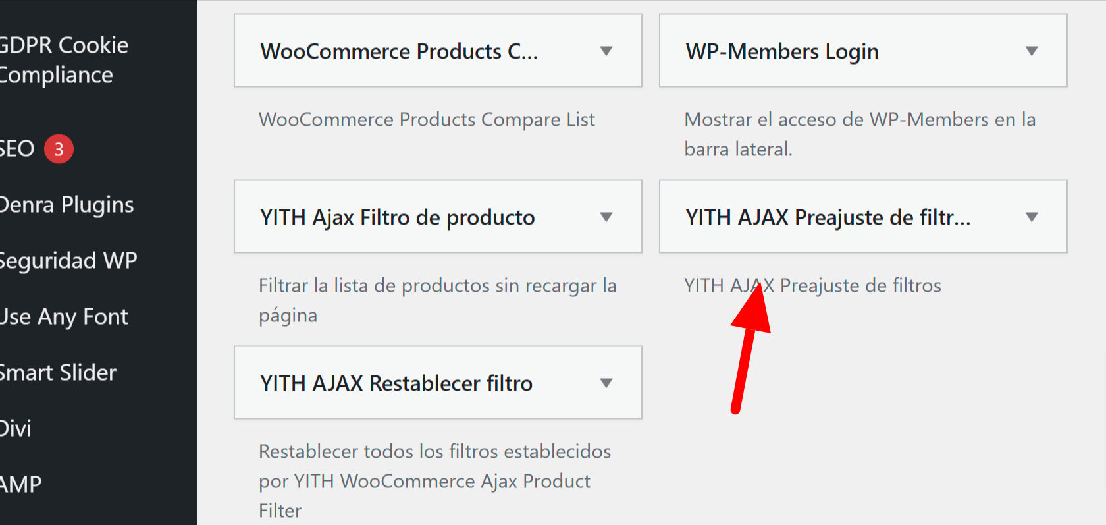Expand YITH AJAX Restablecer filtro arrow

tap(606, 383)
